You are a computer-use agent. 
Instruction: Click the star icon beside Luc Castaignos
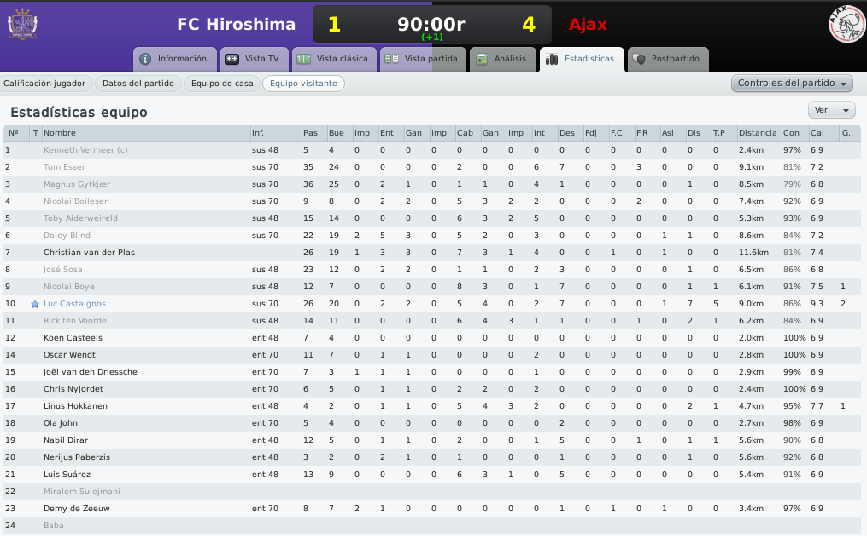tap(35, 304)
